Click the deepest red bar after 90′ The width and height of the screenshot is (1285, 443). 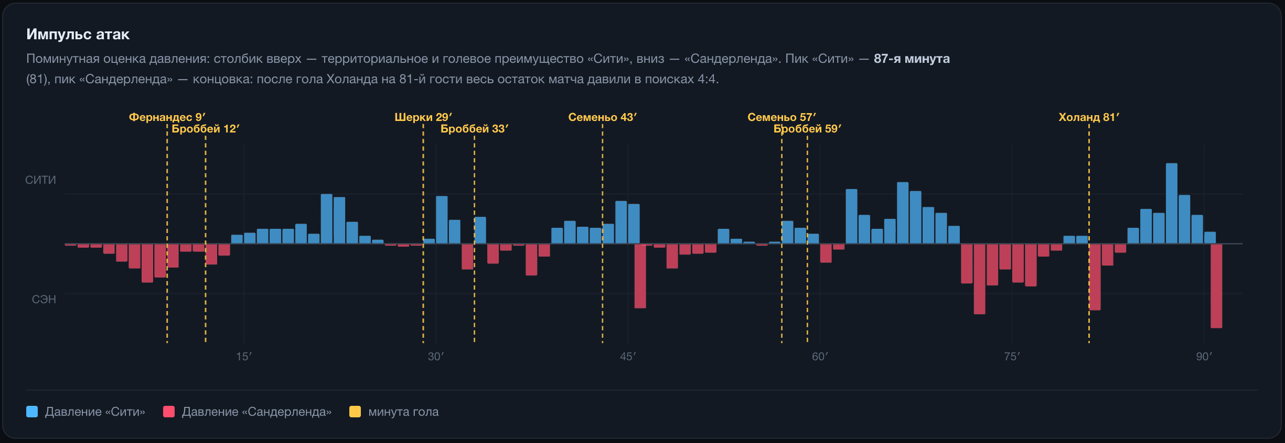tap(1216, 286)
